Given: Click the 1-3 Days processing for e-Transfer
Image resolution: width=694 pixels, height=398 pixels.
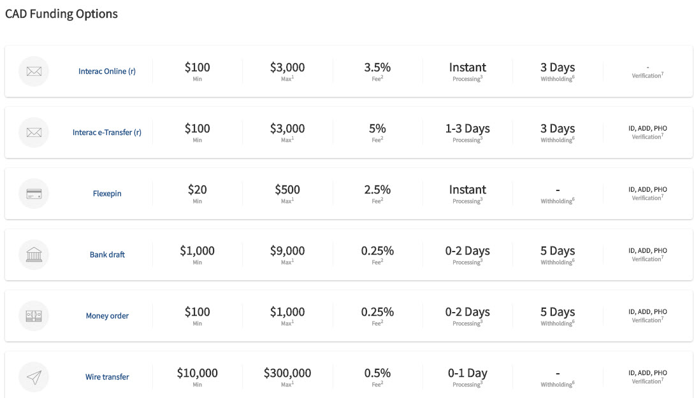Looking at the screenshot, I should pyautogui.click(x=467, y=128).
